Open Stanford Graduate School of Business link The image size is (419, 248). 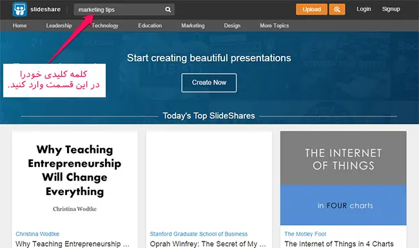tap(199, 234)
